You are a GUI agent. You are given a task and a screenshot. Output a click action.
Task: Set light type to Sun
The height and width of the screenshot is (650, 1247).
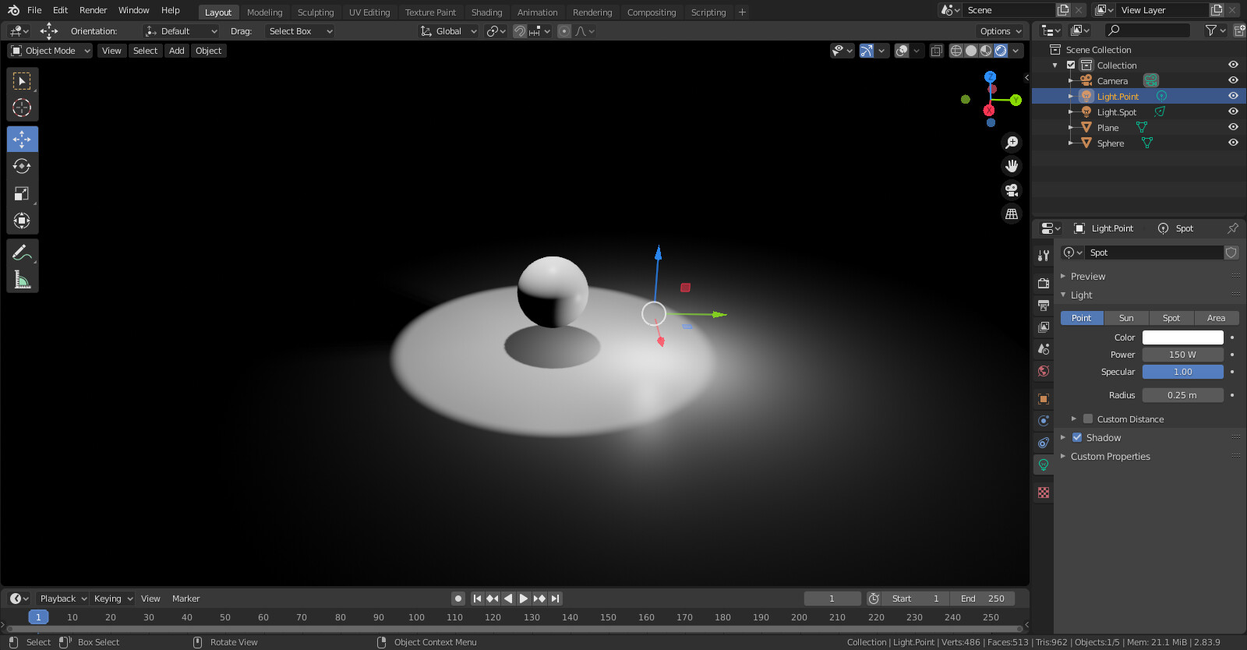coord(1126,318)
